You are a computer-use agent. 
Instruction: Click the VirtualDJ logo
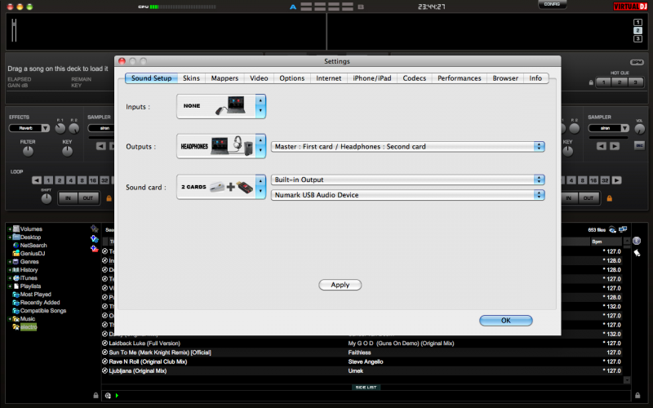pyautogui.click(x=630, y=7)
